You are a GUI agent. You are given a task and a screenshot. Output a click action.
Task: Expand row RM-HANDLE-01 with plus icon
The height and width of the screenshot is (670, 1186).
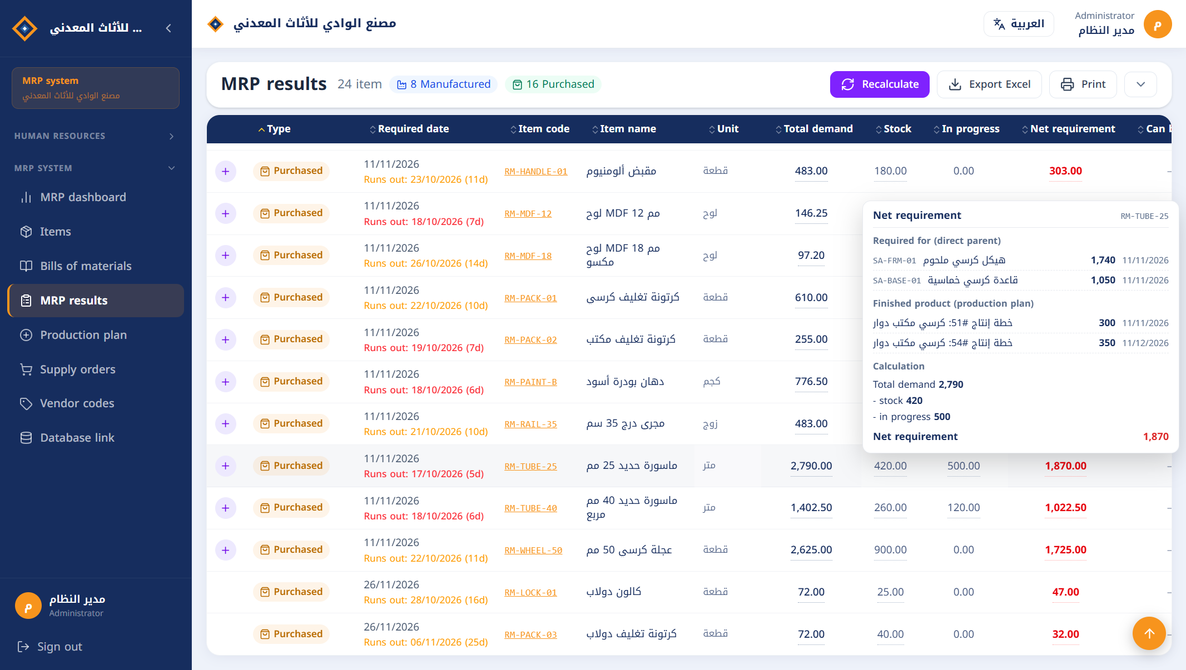tap(226, 171)
